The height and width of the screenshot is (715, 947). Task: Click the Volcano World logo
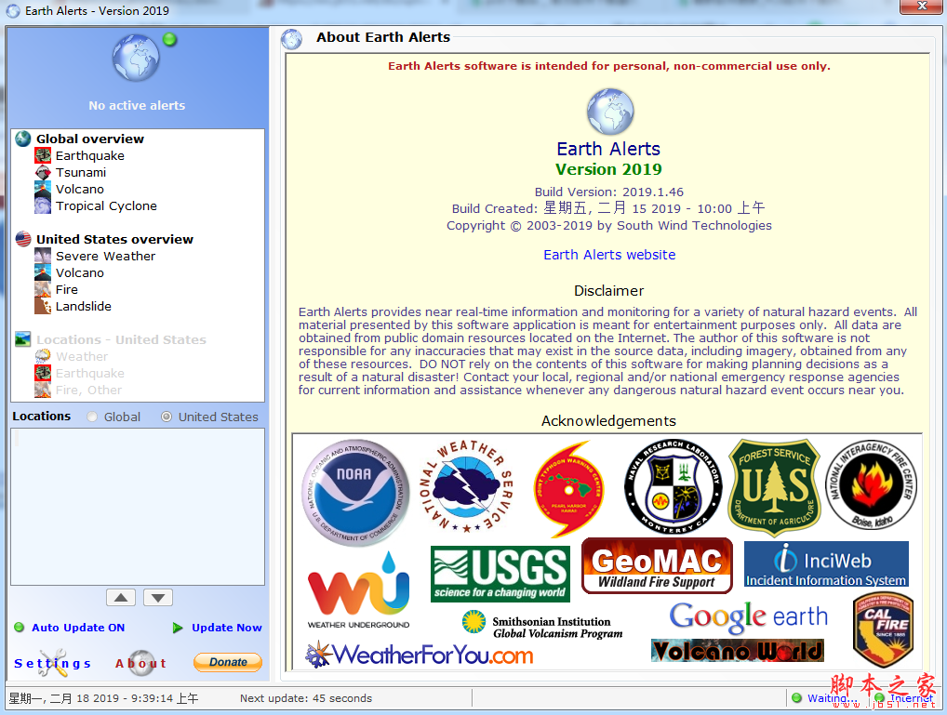738,651
